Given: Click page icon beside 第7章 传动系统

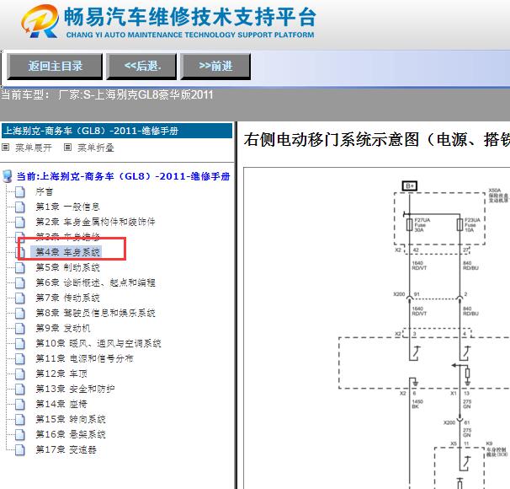Looking at the screenshot, I should click(20, 298).
